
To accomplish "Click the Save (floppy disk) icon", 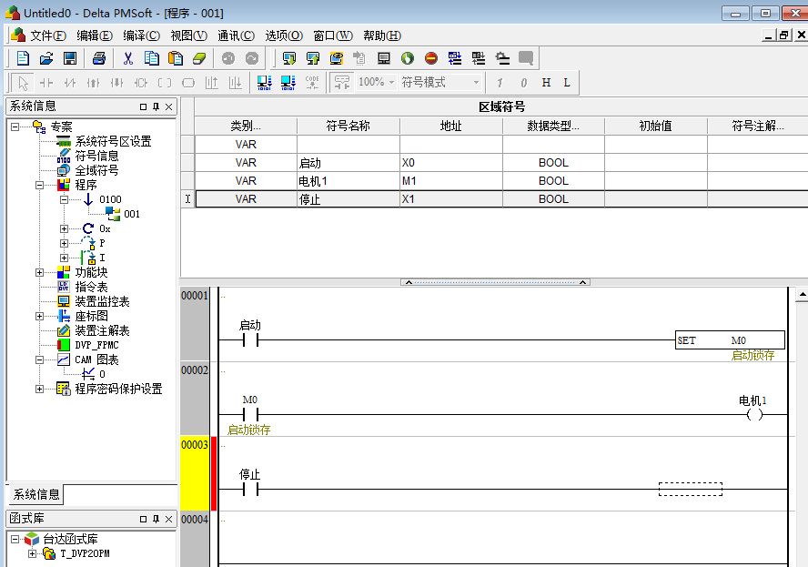I will pyautogui.click(x=69, y=58).
